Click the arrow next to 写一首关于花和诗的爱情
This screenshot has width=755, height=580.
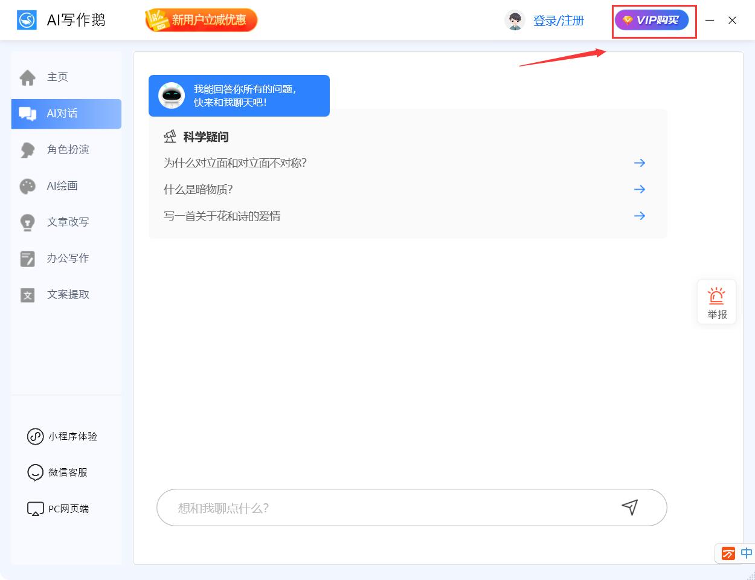640,216
